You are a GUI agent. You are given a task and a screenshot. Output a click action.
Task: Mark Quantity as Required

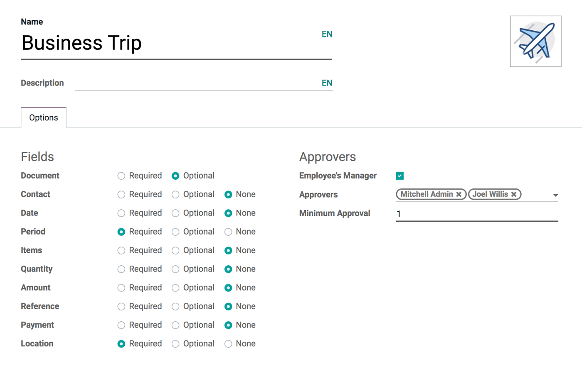click(121, 269)
